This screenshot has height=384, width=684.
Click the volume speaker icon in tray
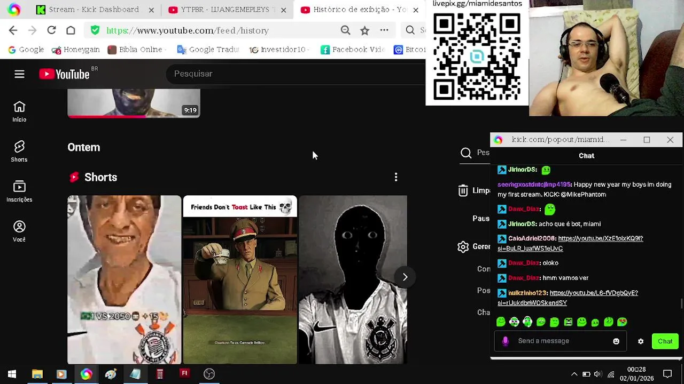click(598, 374)
